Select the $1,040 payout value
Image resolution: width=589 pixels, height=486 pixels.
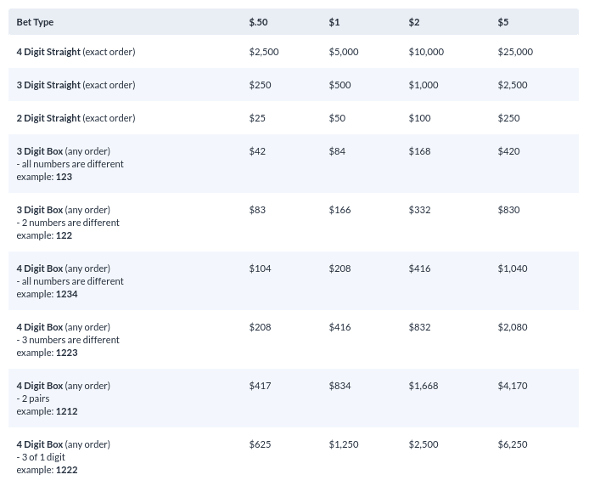513,268
